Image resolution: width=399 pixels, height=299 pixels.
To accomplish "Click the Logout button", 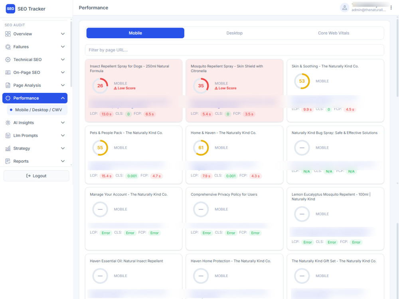I will click(x=36, y=176).
